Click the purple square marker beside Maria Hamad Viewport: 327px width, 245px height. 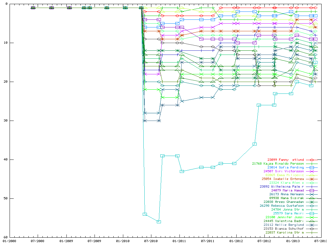[x=312, y=190]
